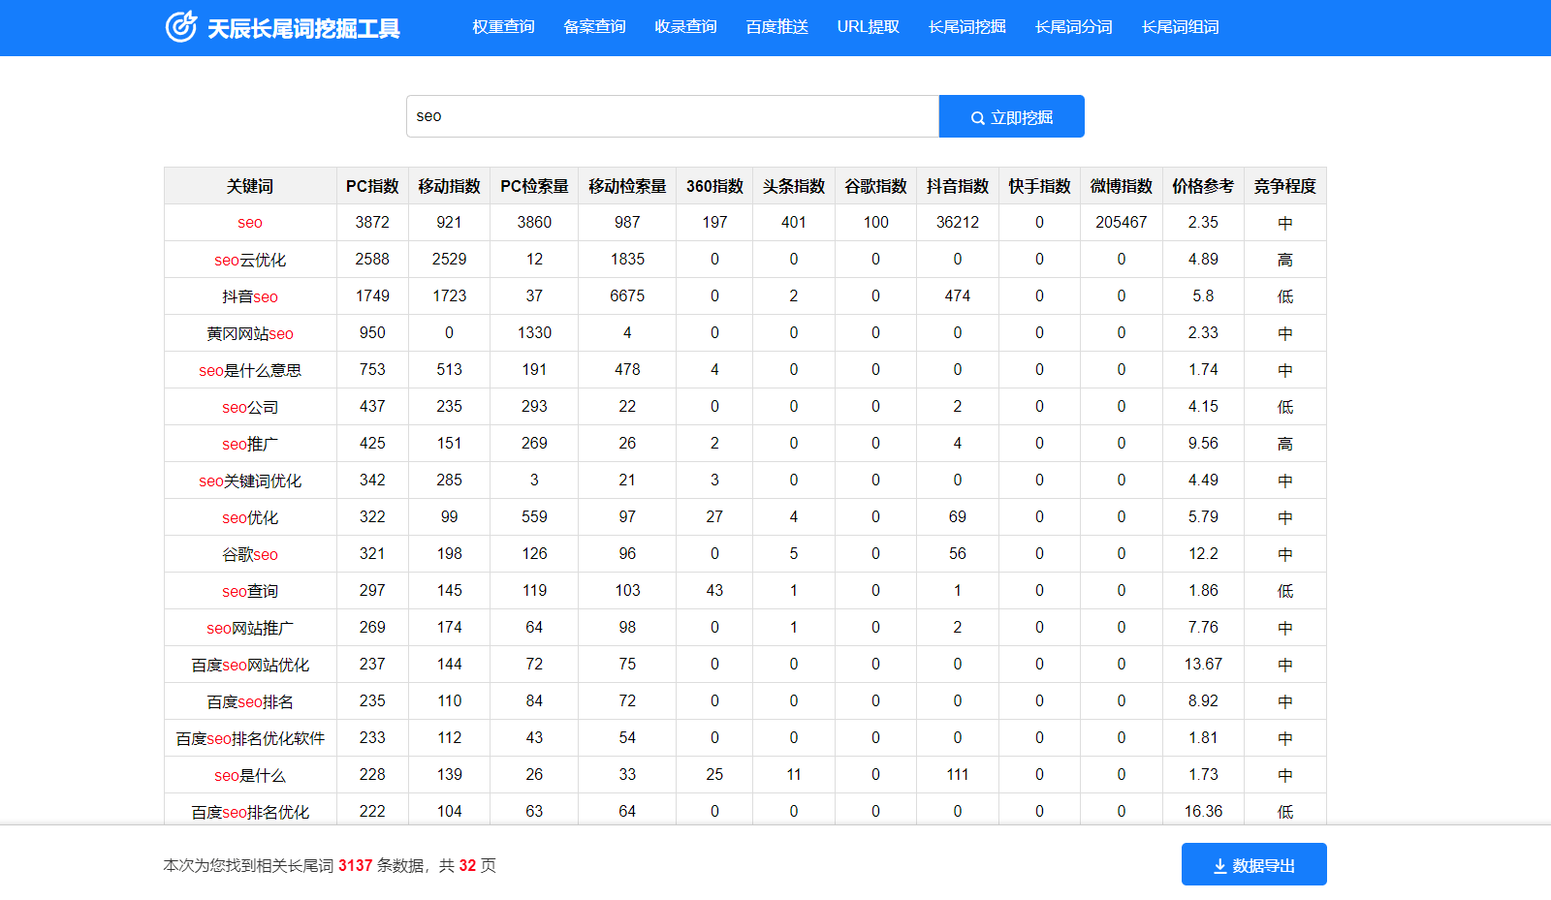Select keyword 百度seo排名优化软件
The height and width of the screenshot is (900, 1551).
click(x=250, y=738)
